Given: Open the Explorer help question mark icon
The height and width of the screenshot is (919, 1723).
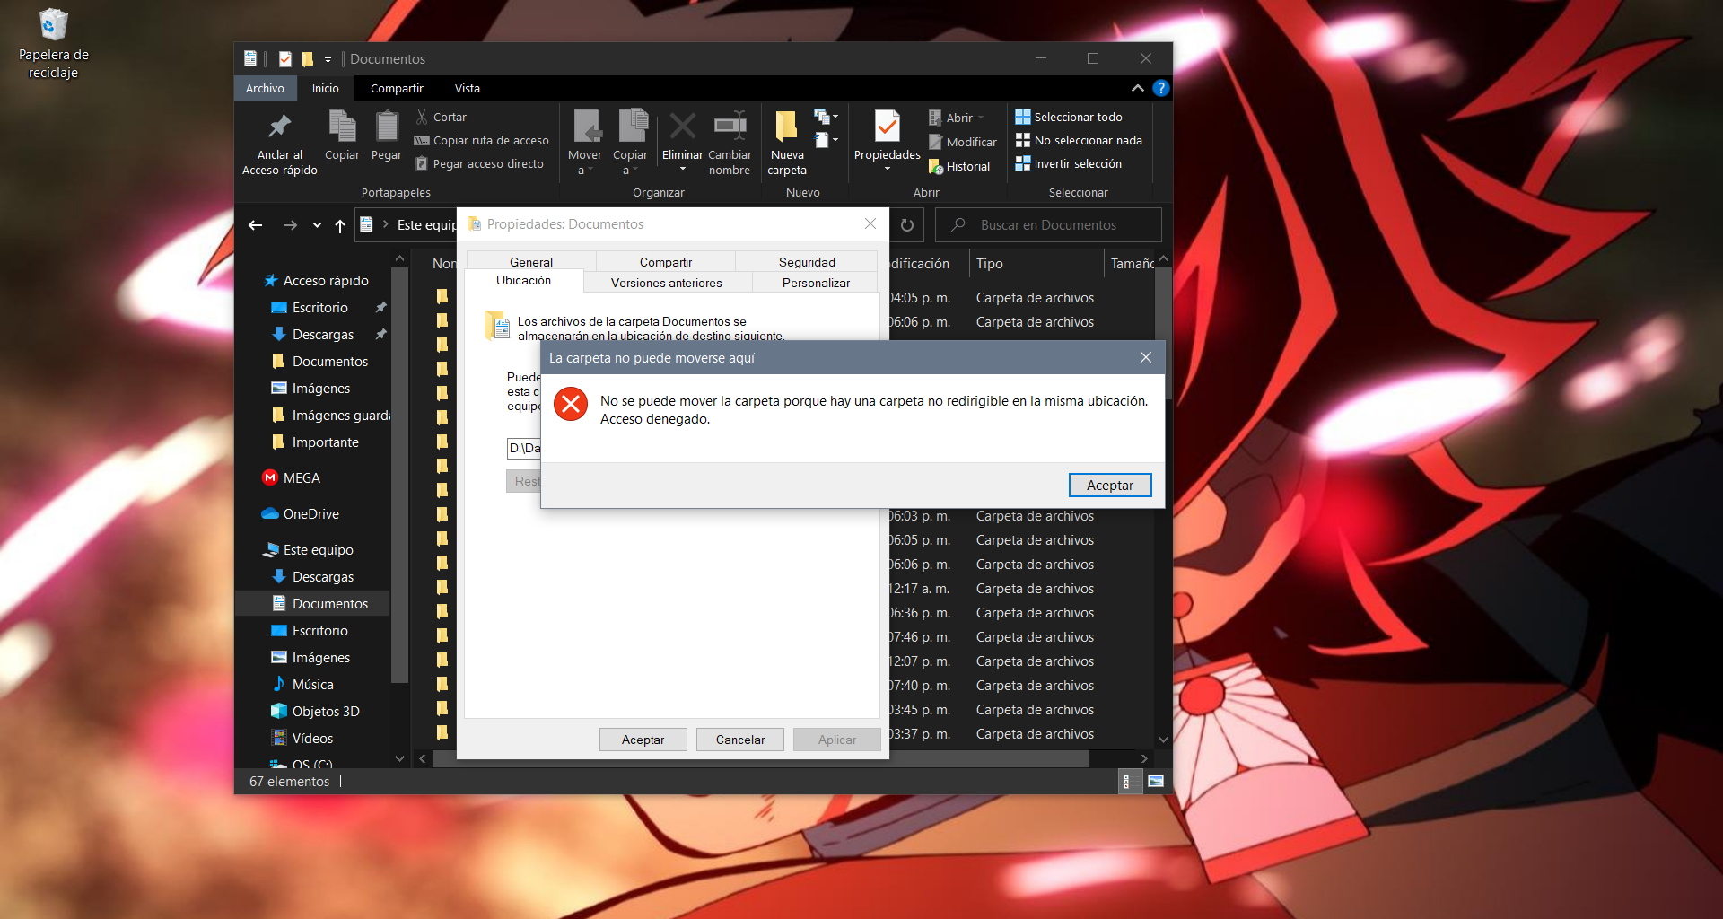Looking at the screenshot, I should [x=1160, y=88].
